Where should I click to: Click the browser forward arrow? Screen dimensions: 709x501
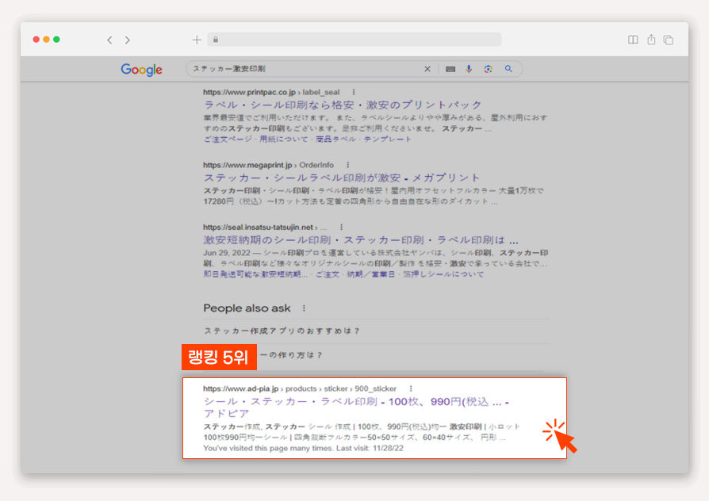click(128, 40)
